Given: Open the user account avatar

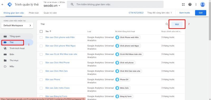Looking at the screenshot, I should click(203, 4).
